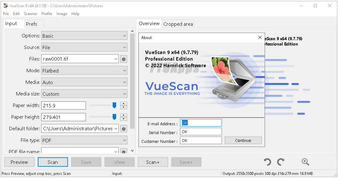Click the Paper height input field
This screenshot has width=338, height=178.
tap(64, 117)
